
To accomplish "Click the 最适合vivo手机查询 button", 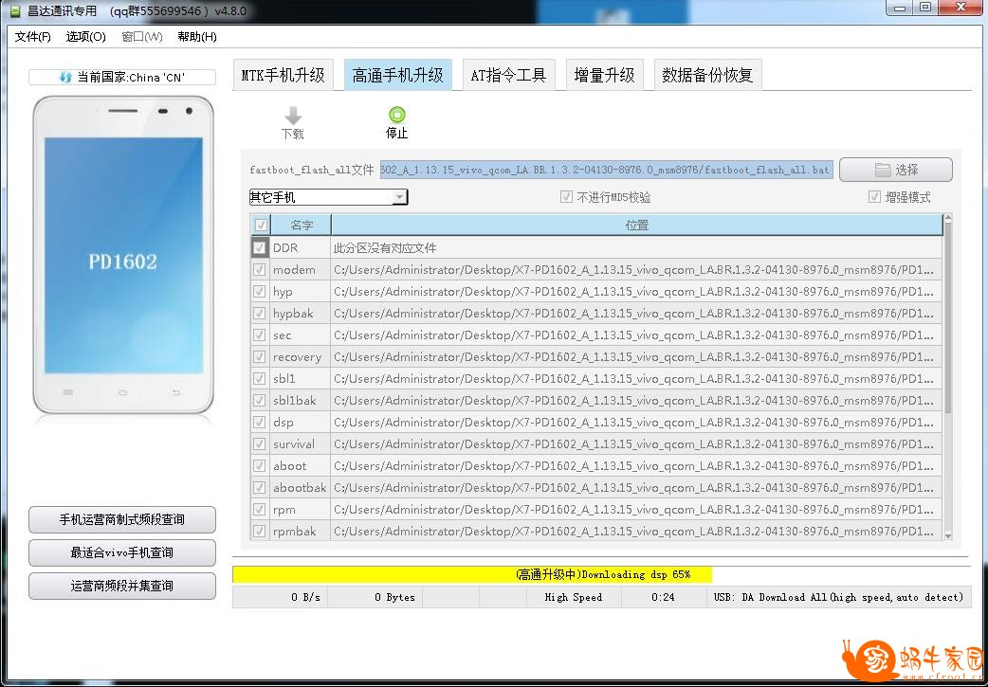I will (122, 552).
